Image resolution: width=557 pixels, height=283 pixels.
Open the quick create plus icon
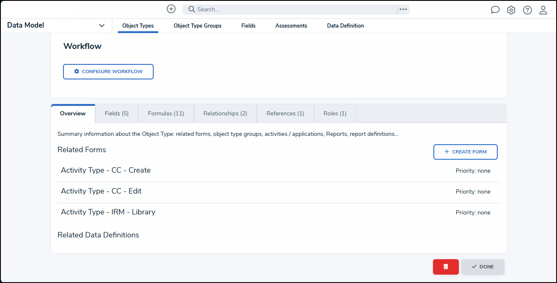171,9
